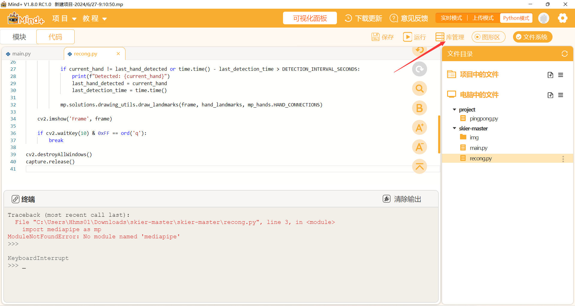Screen dimensions: 575x306
Task: Open 意见反馈 feedback
Action: [409, 18]
